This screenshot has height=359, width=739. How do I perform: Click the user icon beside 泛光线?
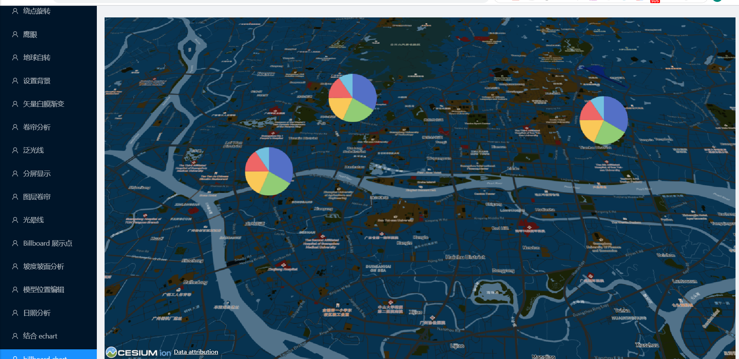point(15,150)
